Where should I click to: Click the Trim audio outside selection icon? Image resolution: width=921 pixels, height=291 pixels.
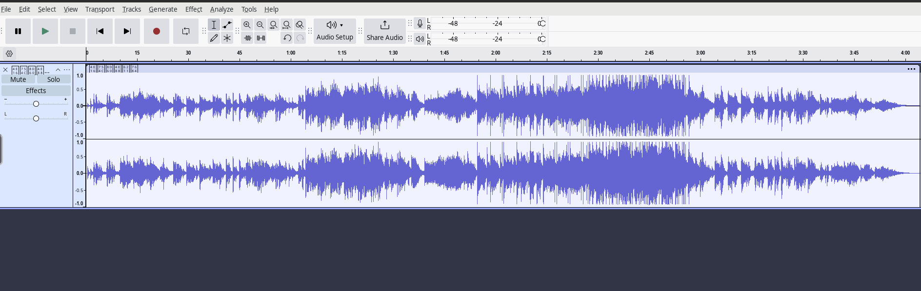(x=247, y=38)
